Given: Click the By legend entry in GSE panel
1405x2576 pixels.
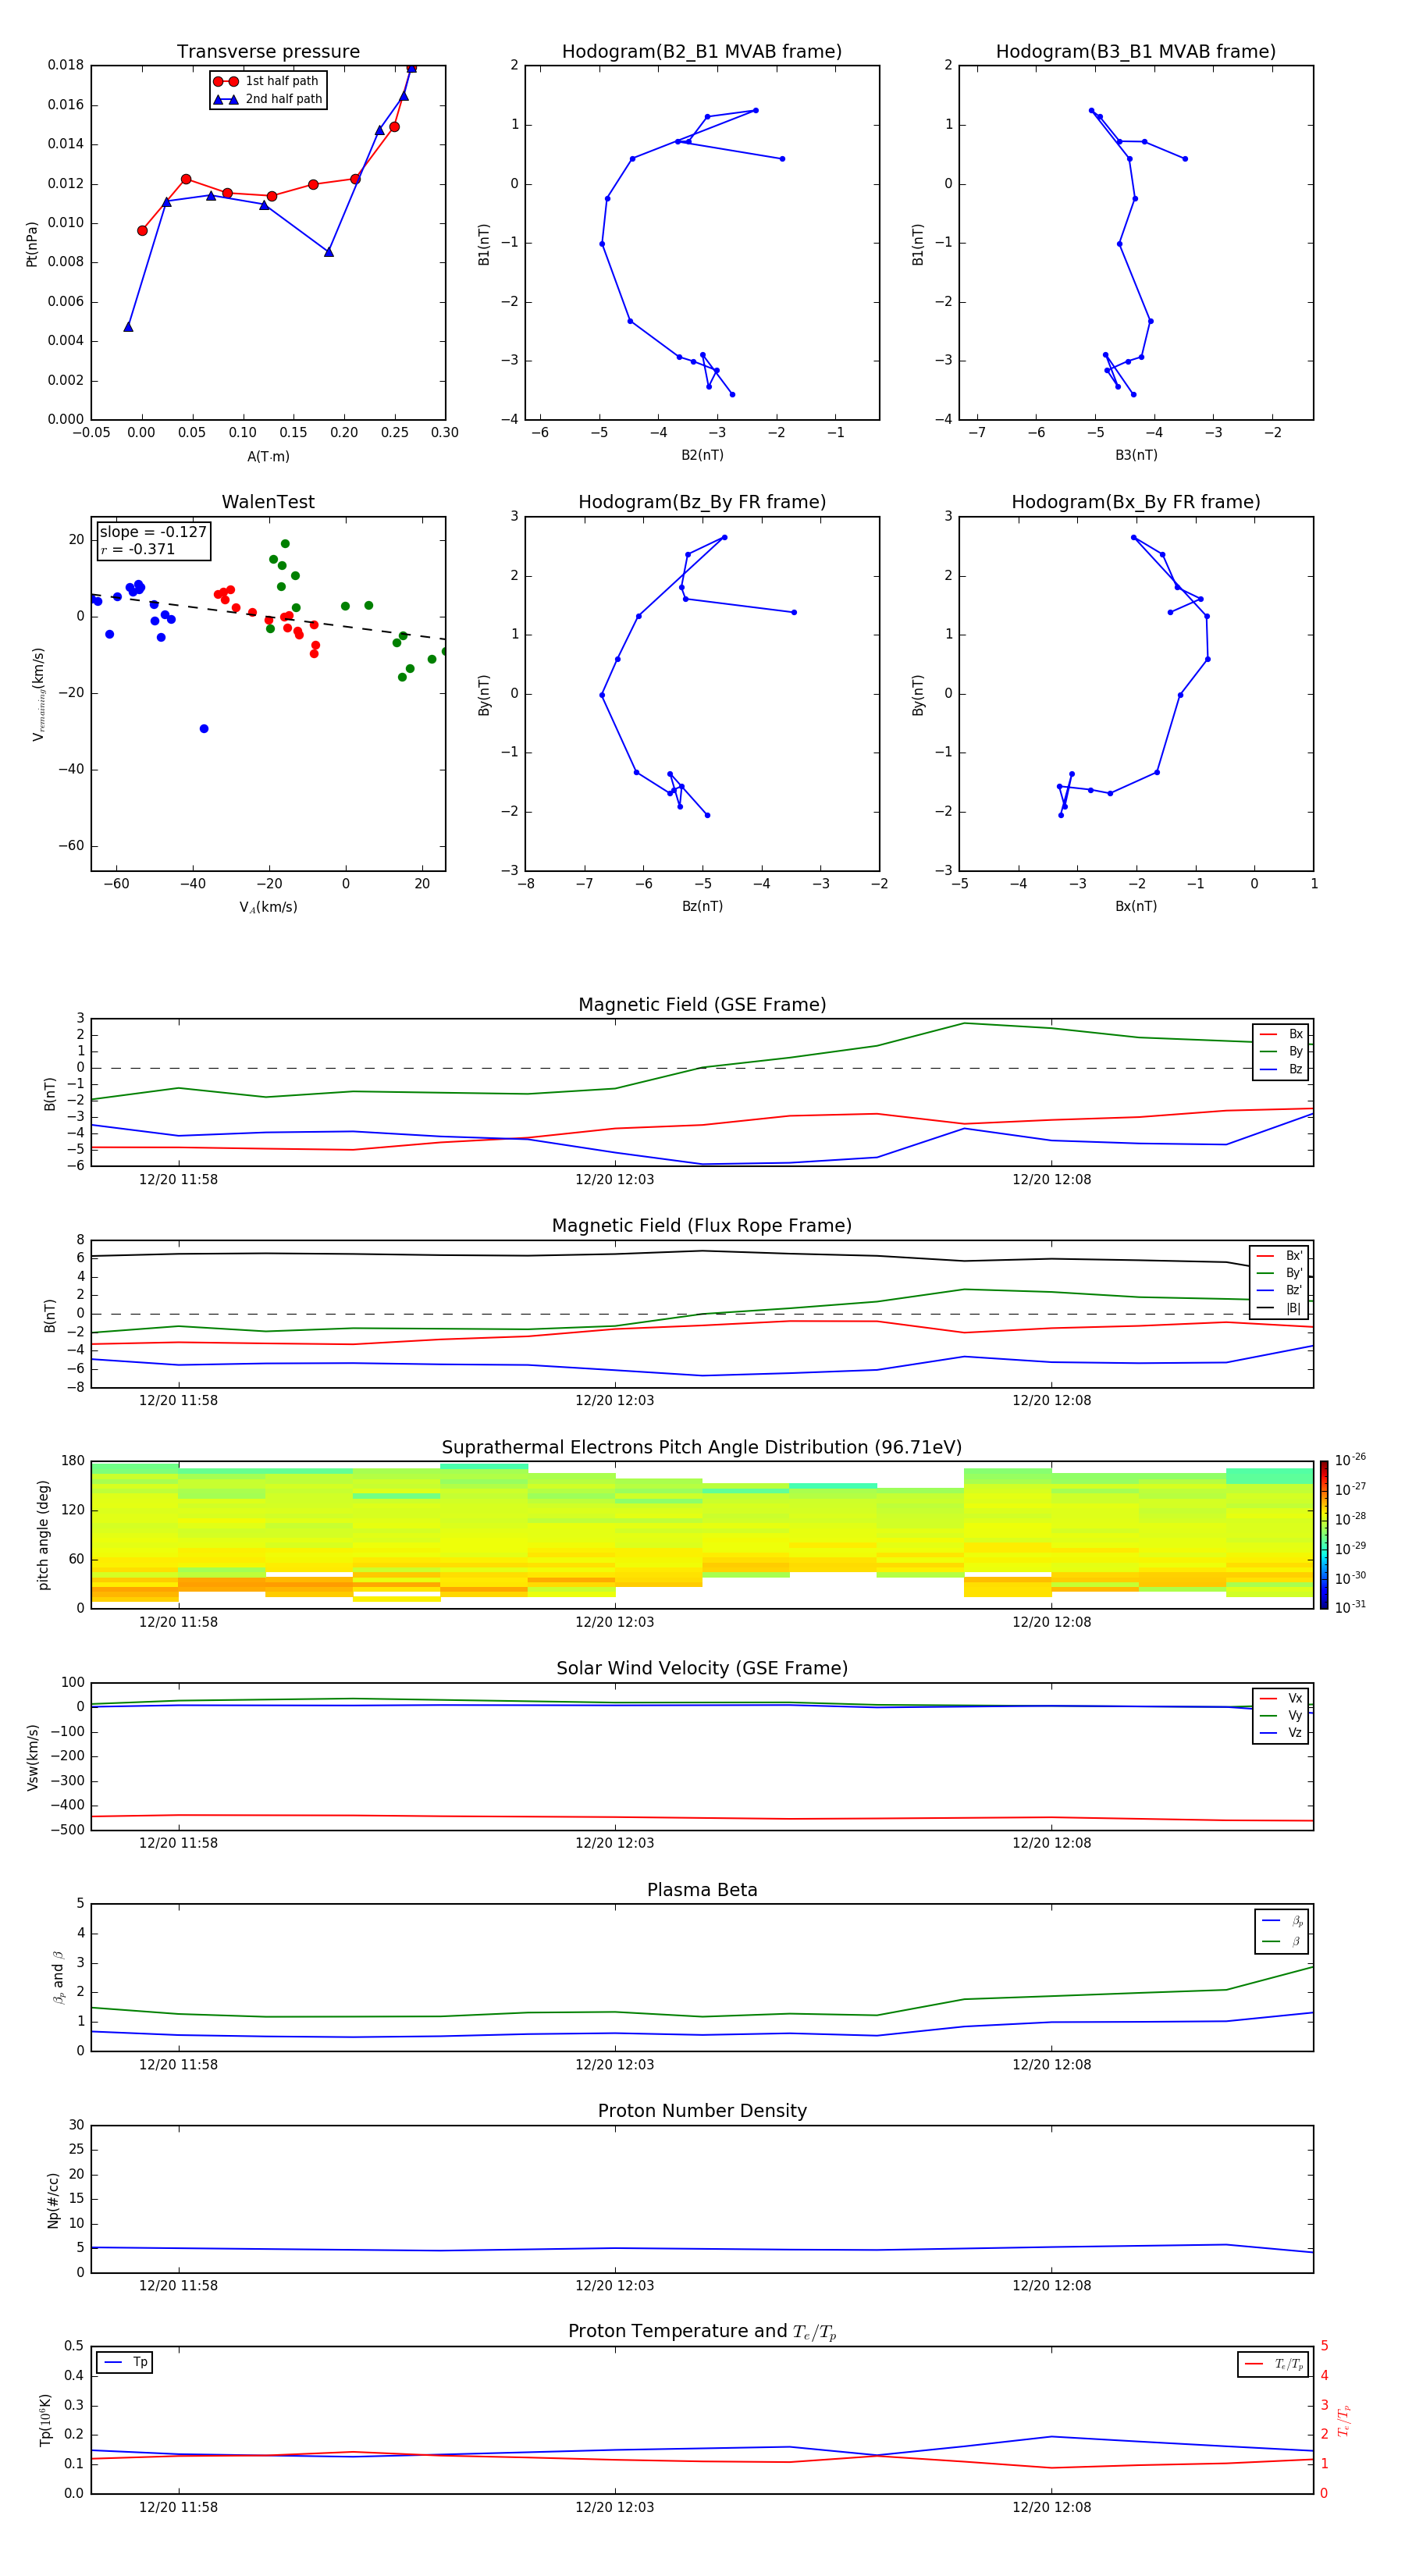Looking at the screenshot, I should tap(1282, 1052).
